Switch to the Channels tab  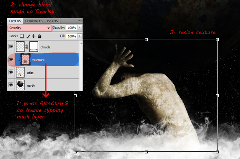click(x=34, y=21)
